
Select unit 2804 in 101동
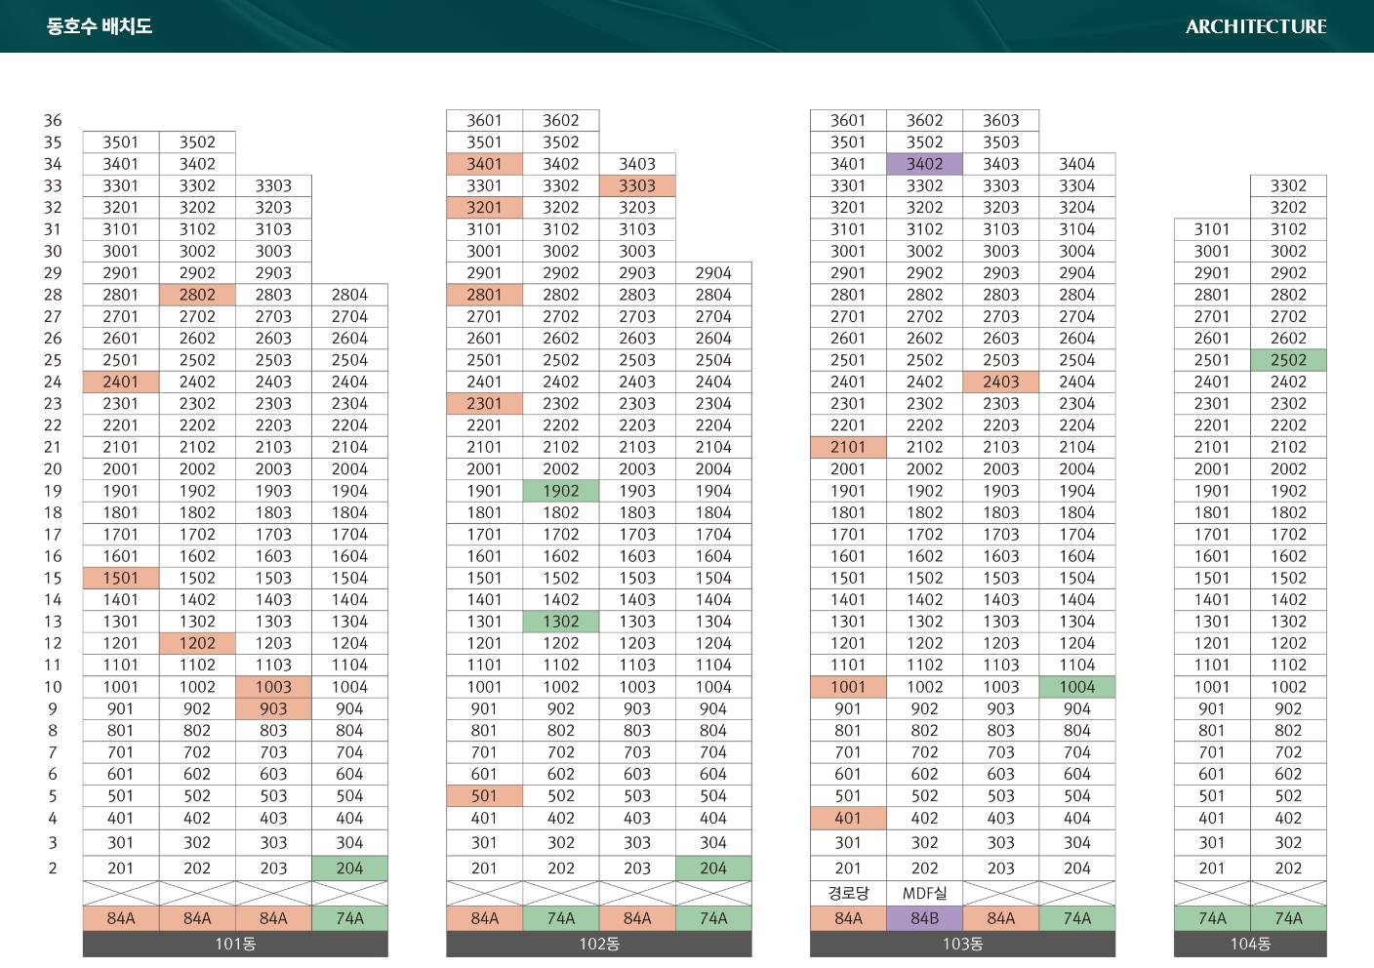click(349, 295)
